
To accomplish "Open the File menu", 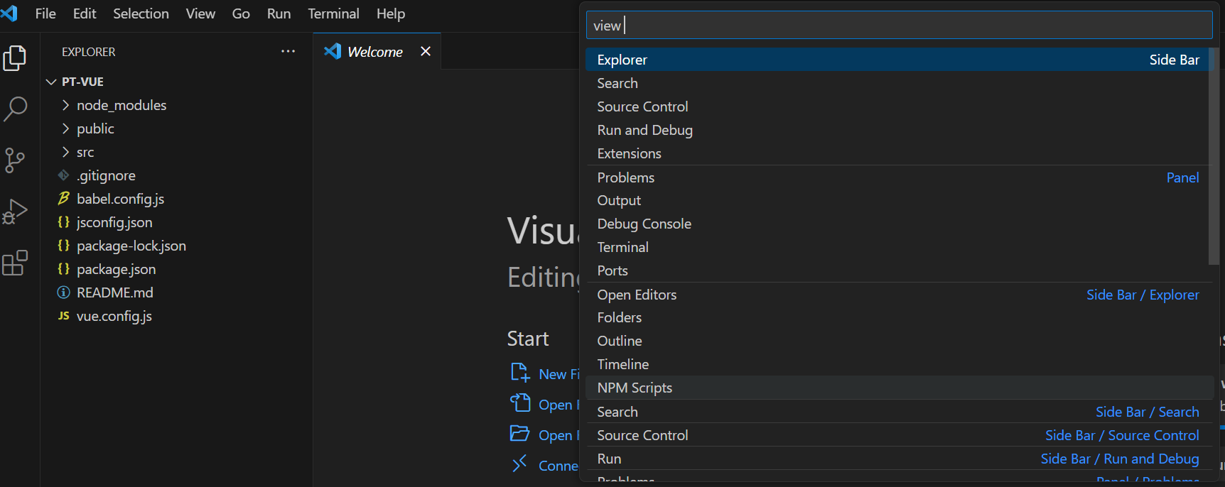I will [x=45, y=13].
